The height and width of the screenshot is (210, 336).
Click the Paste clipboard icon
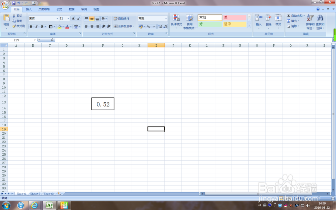6,18
